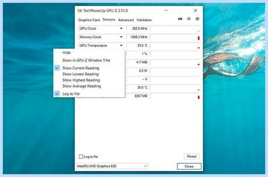The image size is (268, 177).
Task: Expand the GPU Clock sensor dropdown
Action: click(x=121, y=29)
